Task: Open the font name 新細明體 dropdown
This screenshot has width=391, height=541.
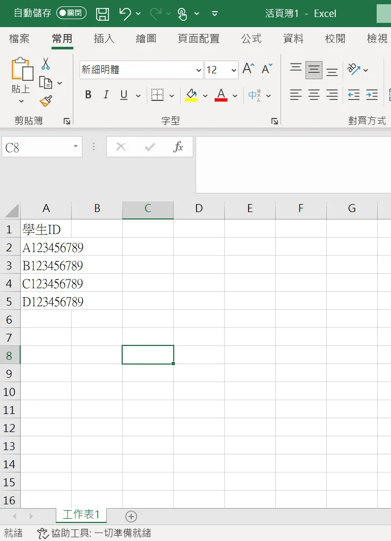Action: click(199, 70)
